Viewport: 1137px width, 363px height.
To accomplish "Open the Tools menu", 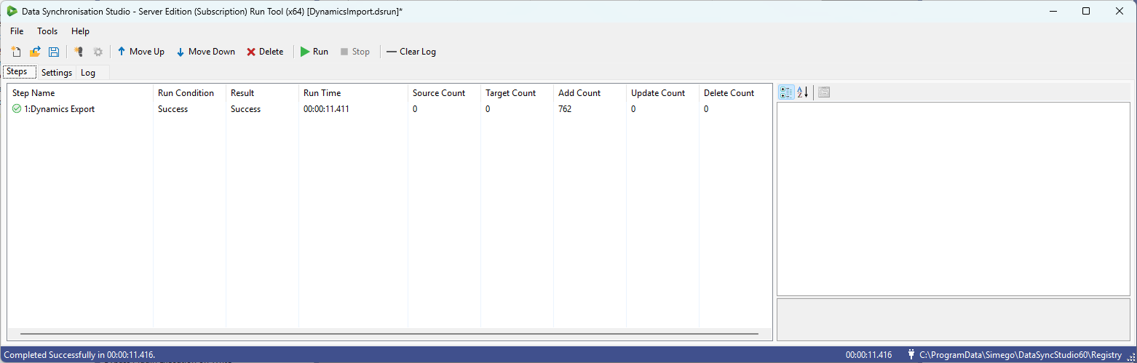I will pos(47,31).
